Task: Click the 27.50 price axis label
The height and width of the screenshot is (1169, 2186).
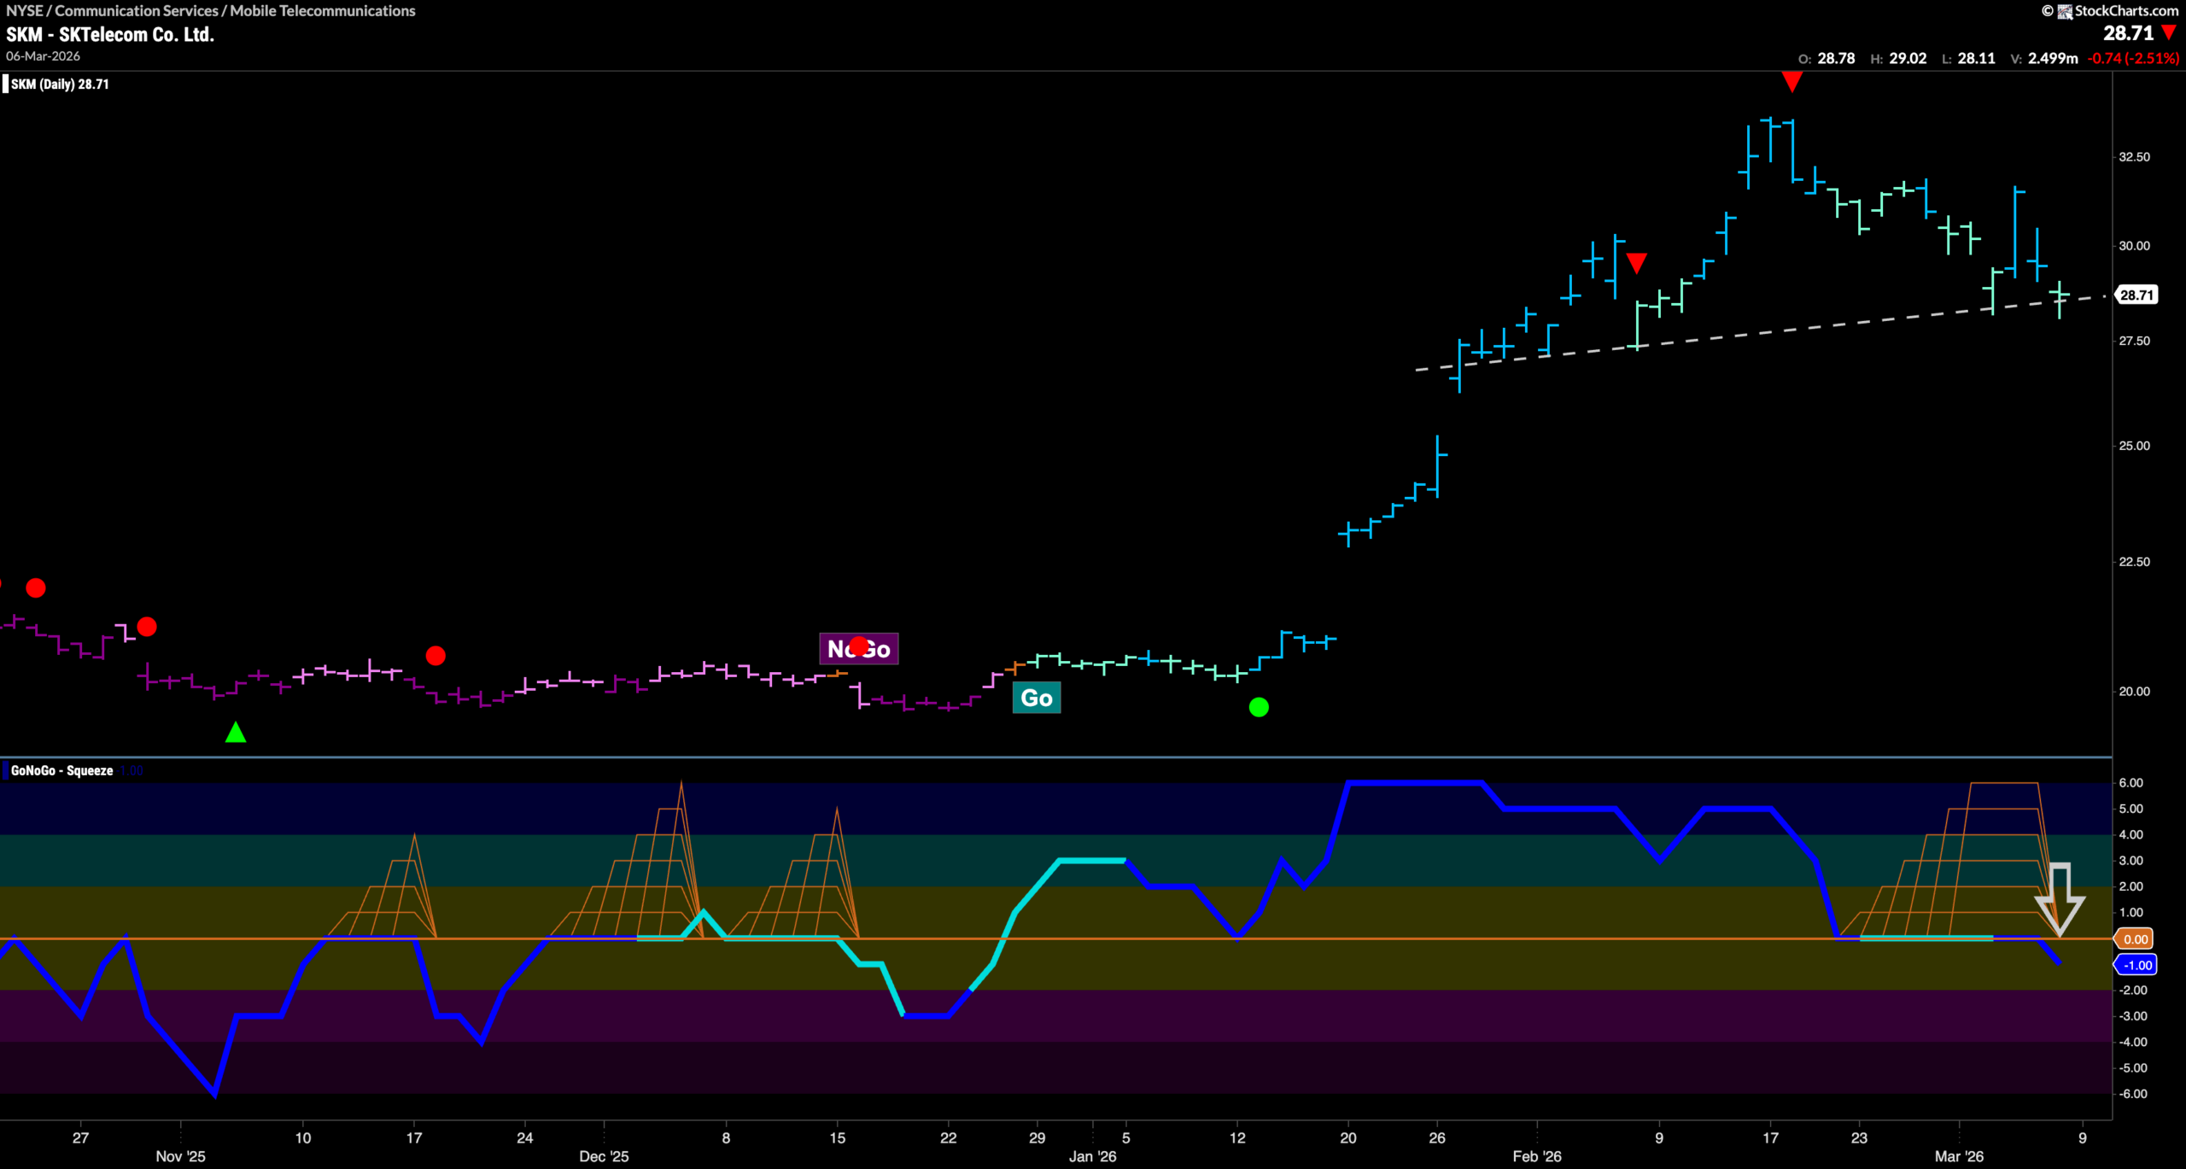Action: coord(2134,341)
